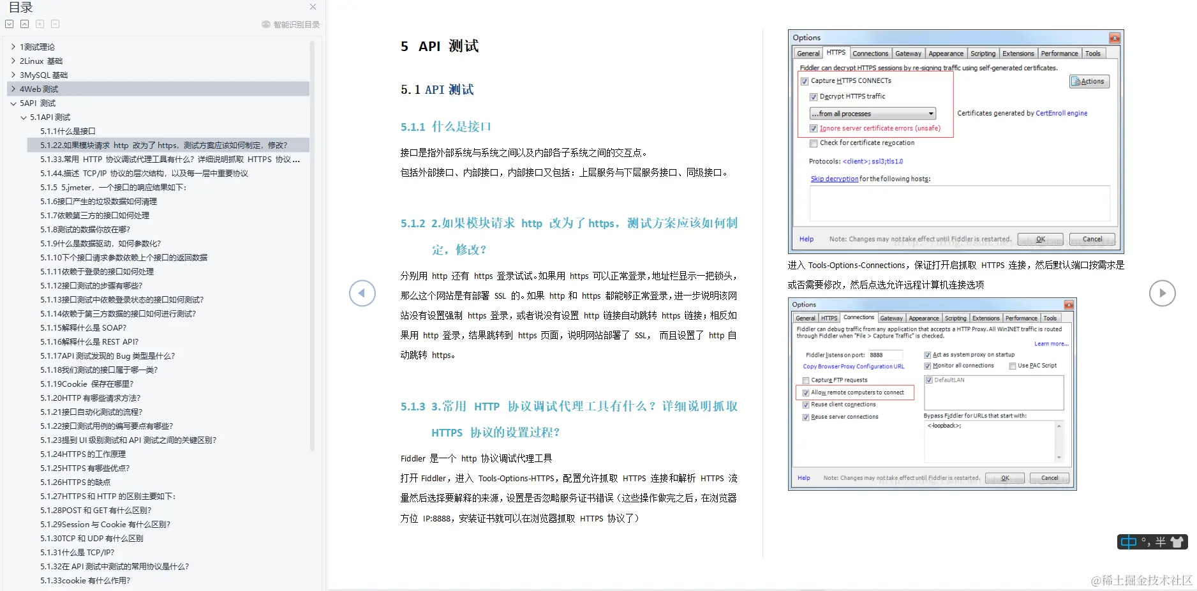The image size is (1197, 591).
Task: Expand the 1测试理论 chapter
Action: point(13,47)
